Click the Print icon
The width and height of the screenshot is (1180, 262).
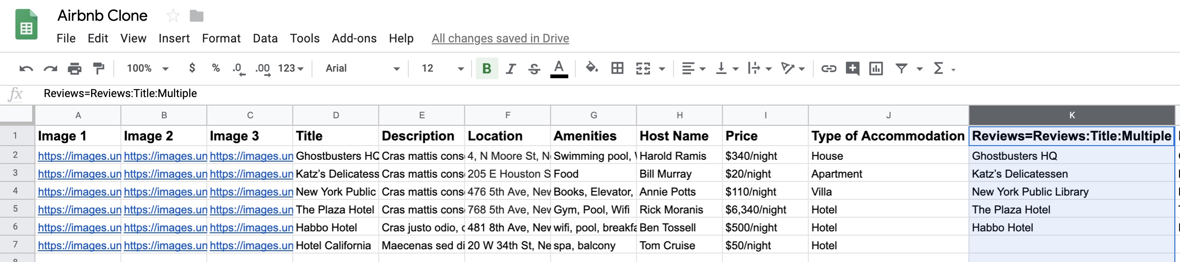click(x=75, y=69)
